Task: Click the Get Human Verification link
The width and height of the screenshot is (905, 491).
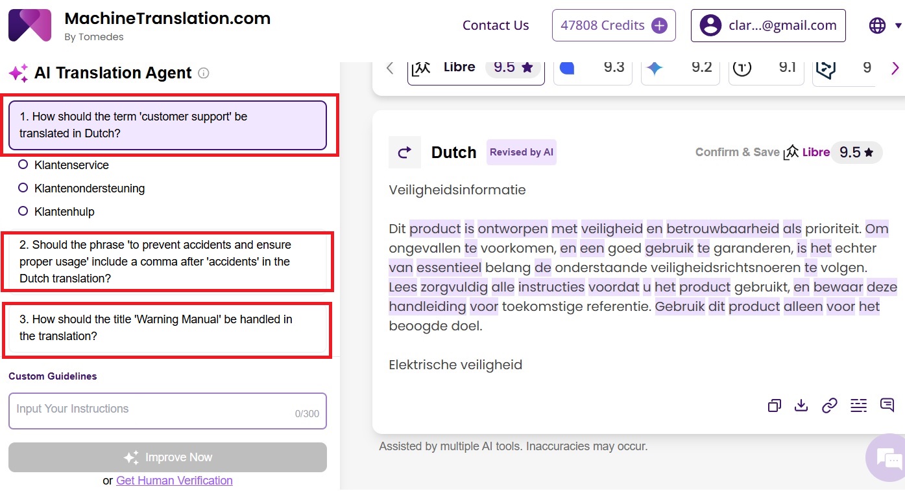Action: coord(174,481)
